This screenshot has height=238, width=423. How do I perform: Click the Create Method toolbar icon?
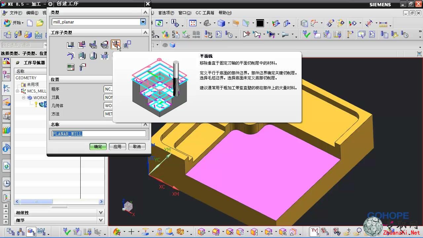(x=38, y=34)
